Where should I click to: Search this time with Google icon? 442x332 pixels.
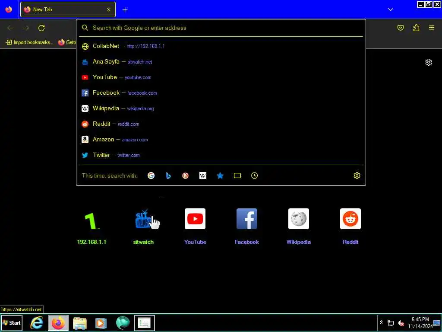pyautogui.click(x=151, y=176)
